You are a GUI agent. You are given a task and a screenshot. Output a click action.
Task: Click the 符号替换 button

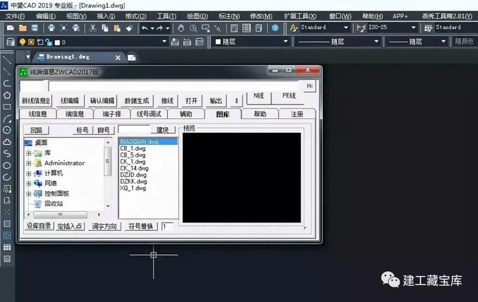coord(141,226)
